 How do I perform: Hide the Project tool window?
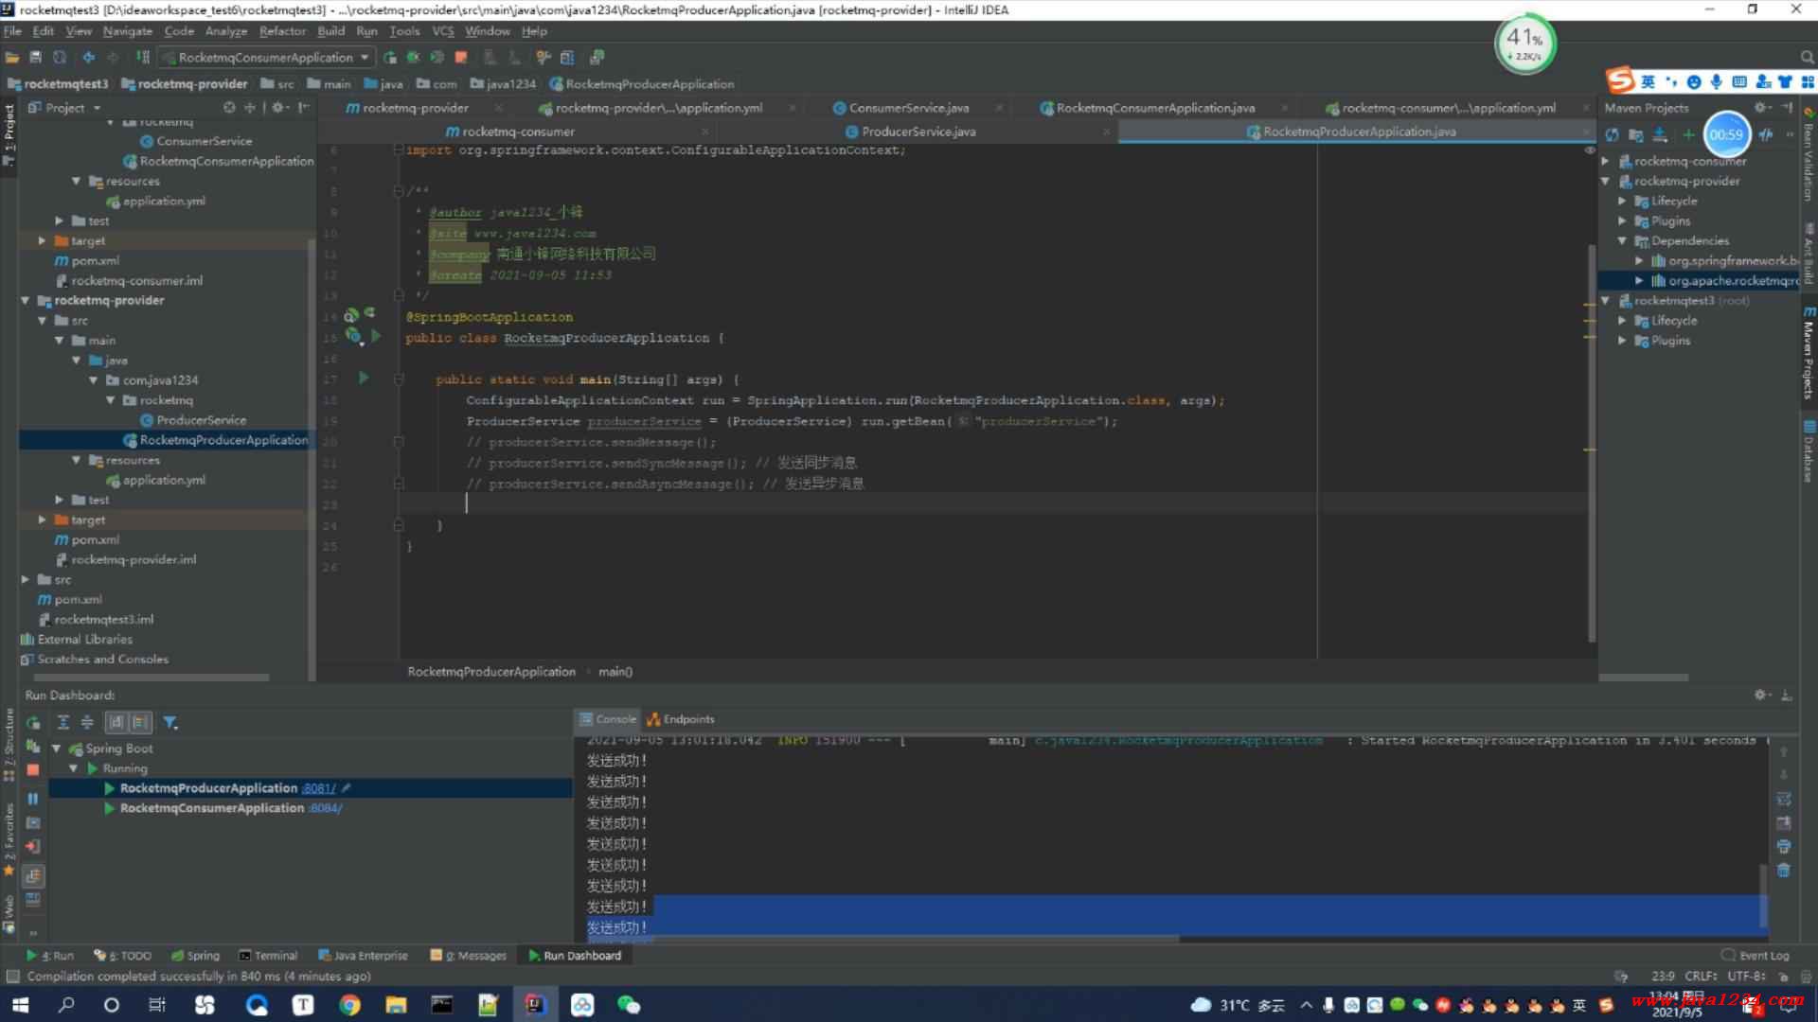[304, 108]
